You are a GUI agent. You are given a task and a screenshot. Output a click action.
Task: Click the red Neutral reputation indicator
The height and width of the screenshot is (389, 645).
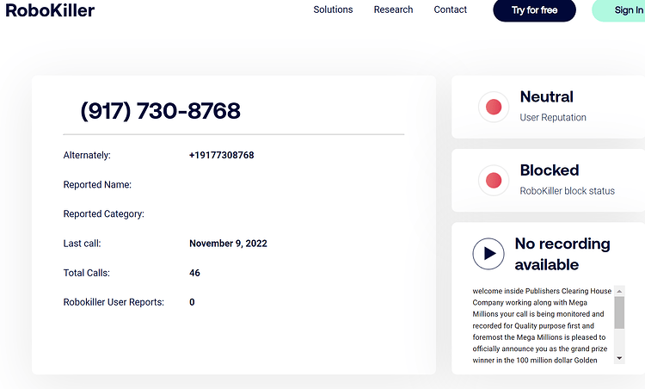click(494, 107)
